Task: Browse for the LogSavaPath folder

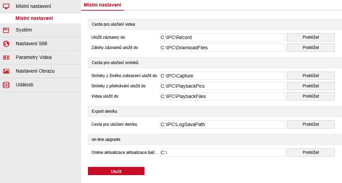Action: tap(311, 124)
